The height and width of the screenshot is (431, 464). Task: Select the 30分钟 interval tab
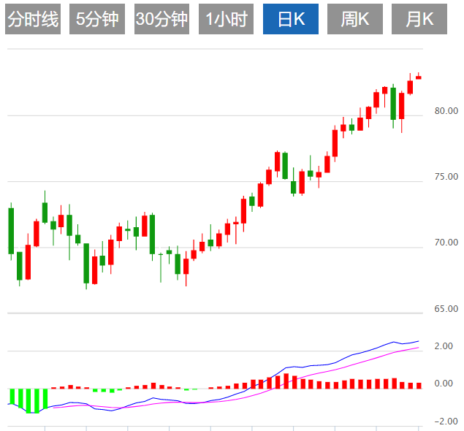click(x=161, y=19)
